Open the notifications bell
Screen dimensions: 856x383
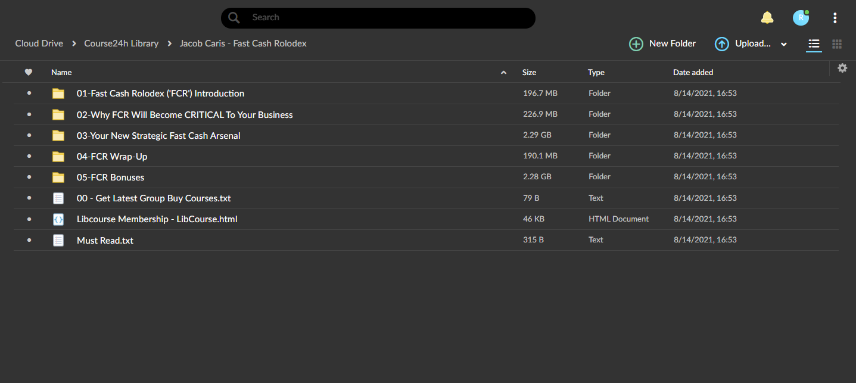767,18
